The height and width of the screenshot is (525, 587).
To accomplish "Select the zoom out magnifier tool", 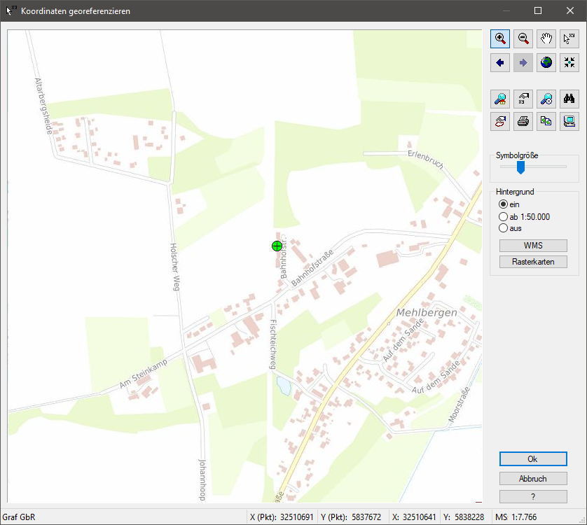I will 523,38.
